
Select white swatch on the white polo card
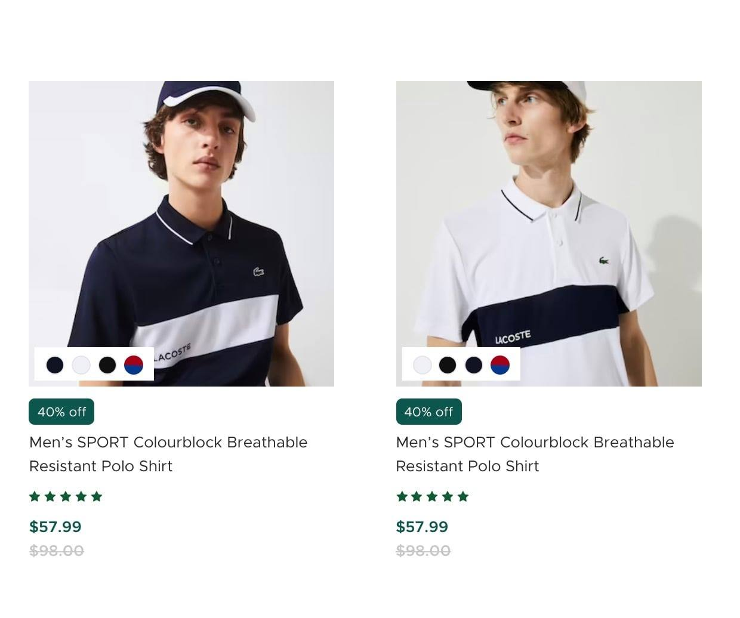coord(423,364)
